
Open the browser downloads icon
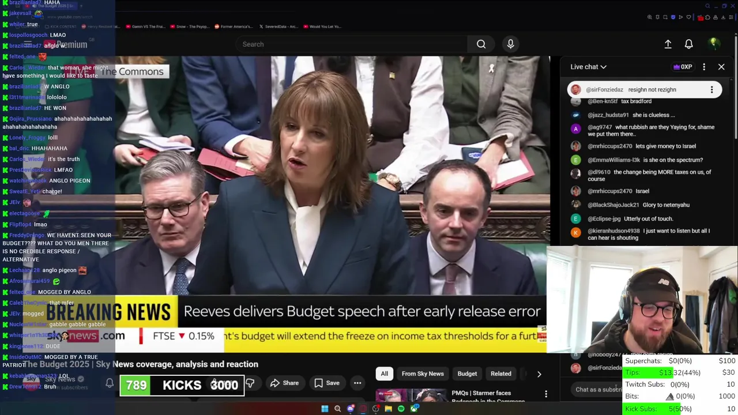pyautogui.click(x=723, y=17)
